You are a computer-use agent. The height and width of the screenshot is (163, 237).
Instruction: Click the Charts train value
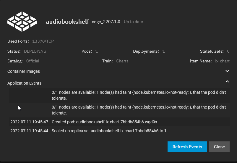[x=122, y=61]
